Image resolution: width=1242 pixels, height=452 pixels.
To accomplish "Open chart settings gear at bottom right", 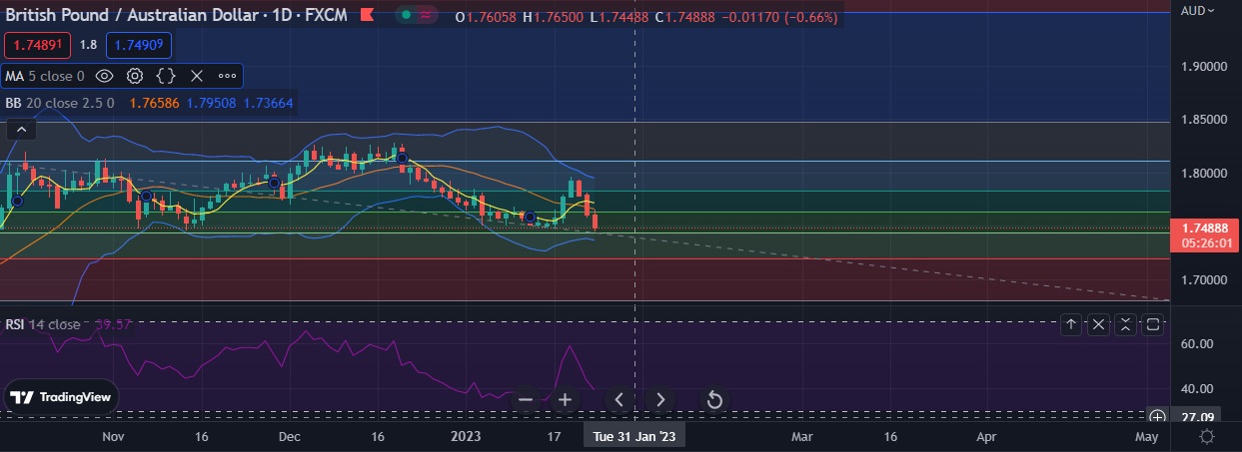I will click(1207, 437).
